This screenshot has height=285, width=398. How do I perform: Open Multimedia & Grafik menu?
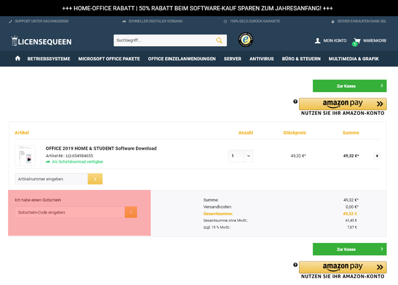coord(353,59)
